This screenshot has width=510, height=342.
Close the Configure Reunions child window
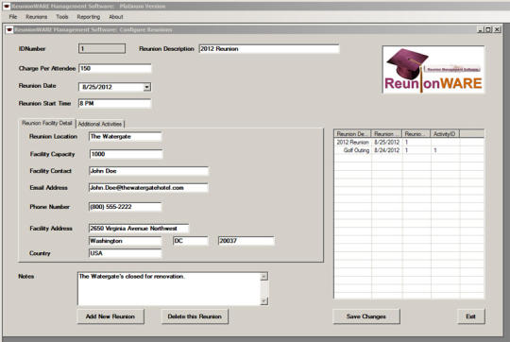(x=497, y=29)
